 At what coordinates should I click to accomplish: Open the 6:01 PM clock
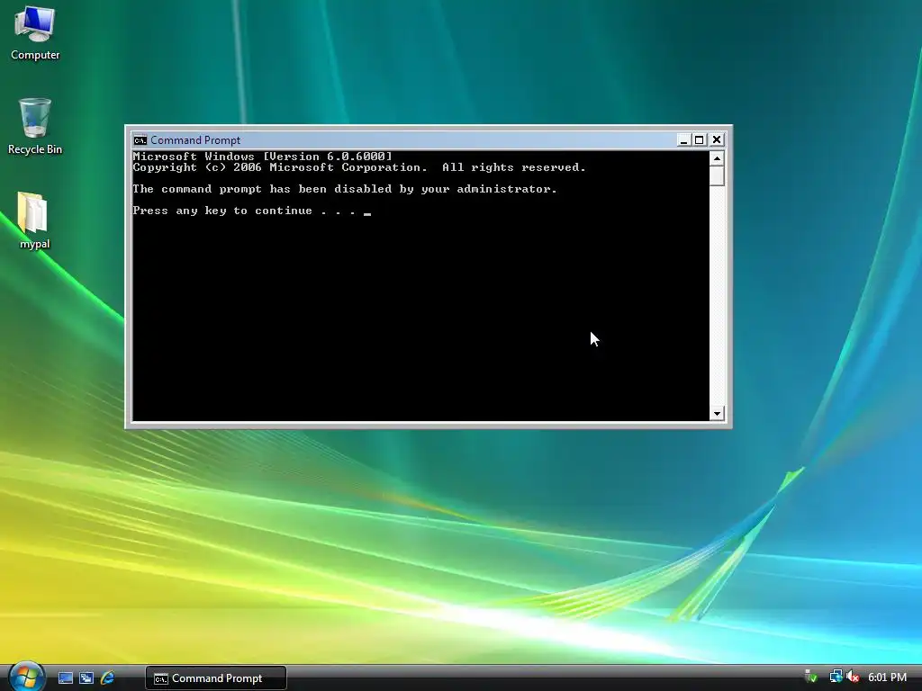click(x=887, y=678)
